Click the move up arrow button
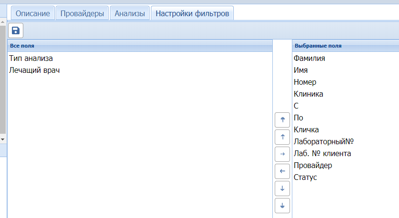Screen dimensions: 399x218 [x=282, y=137]
